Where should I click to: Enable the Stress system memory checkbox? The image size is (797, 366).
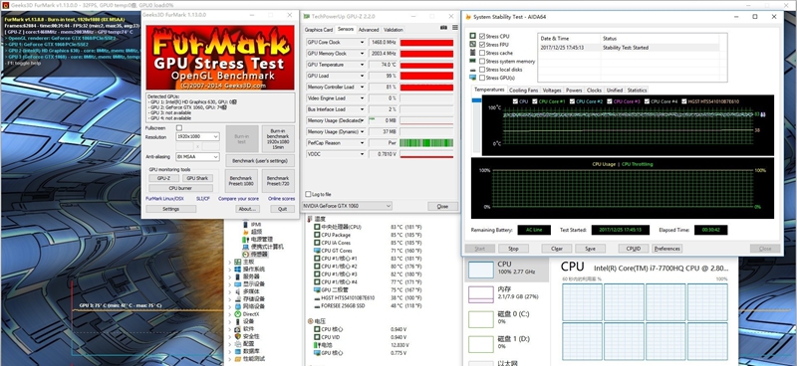tap(482, 62)
